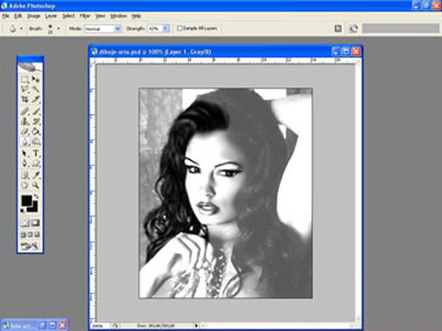Viewport: 442px width, 331px height.
Task: Select the Move tool
Action: [36, 79]
